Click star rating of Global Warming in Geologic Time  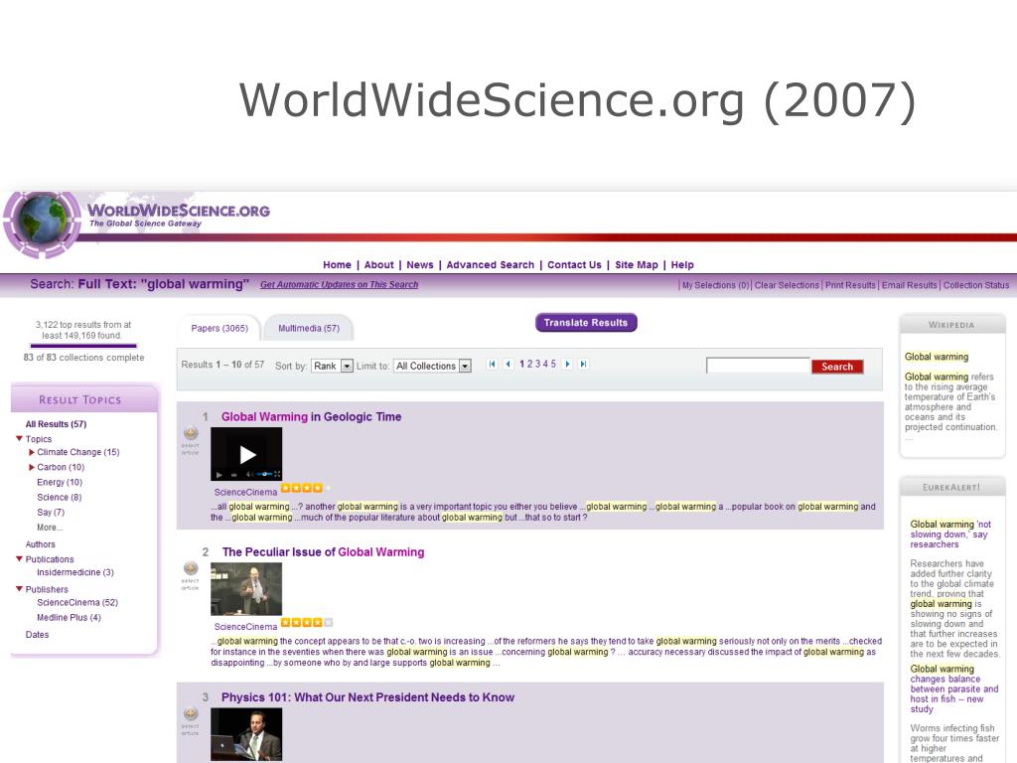[x=306, y=488]
